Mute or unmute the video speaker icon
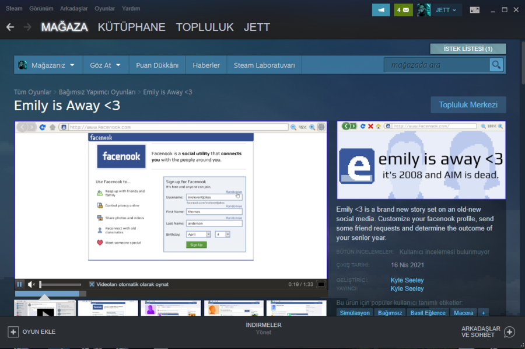525x349 pixels. tap(31, 284)
